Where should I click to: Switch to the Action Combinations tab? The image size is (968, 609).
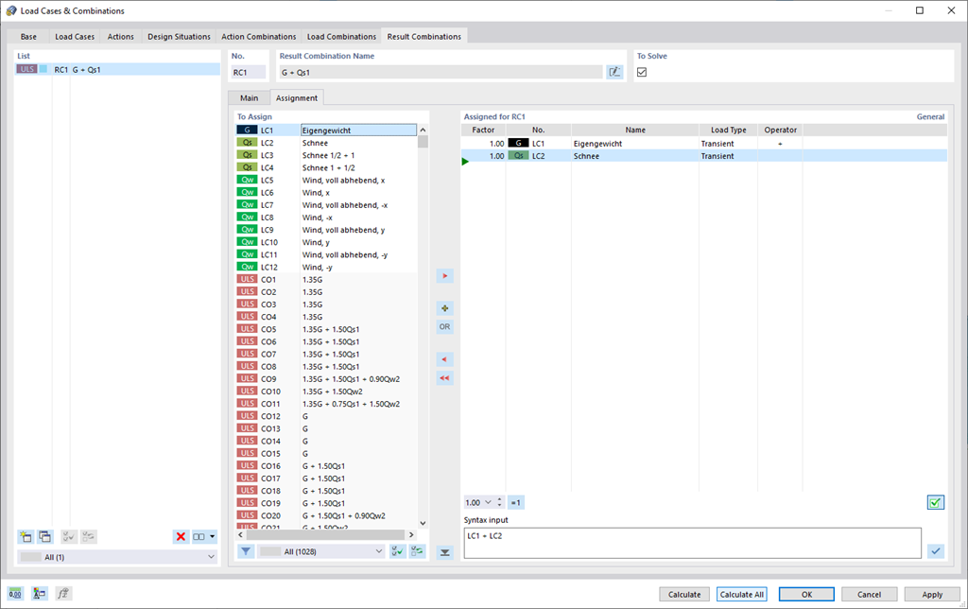pos(258,37)
